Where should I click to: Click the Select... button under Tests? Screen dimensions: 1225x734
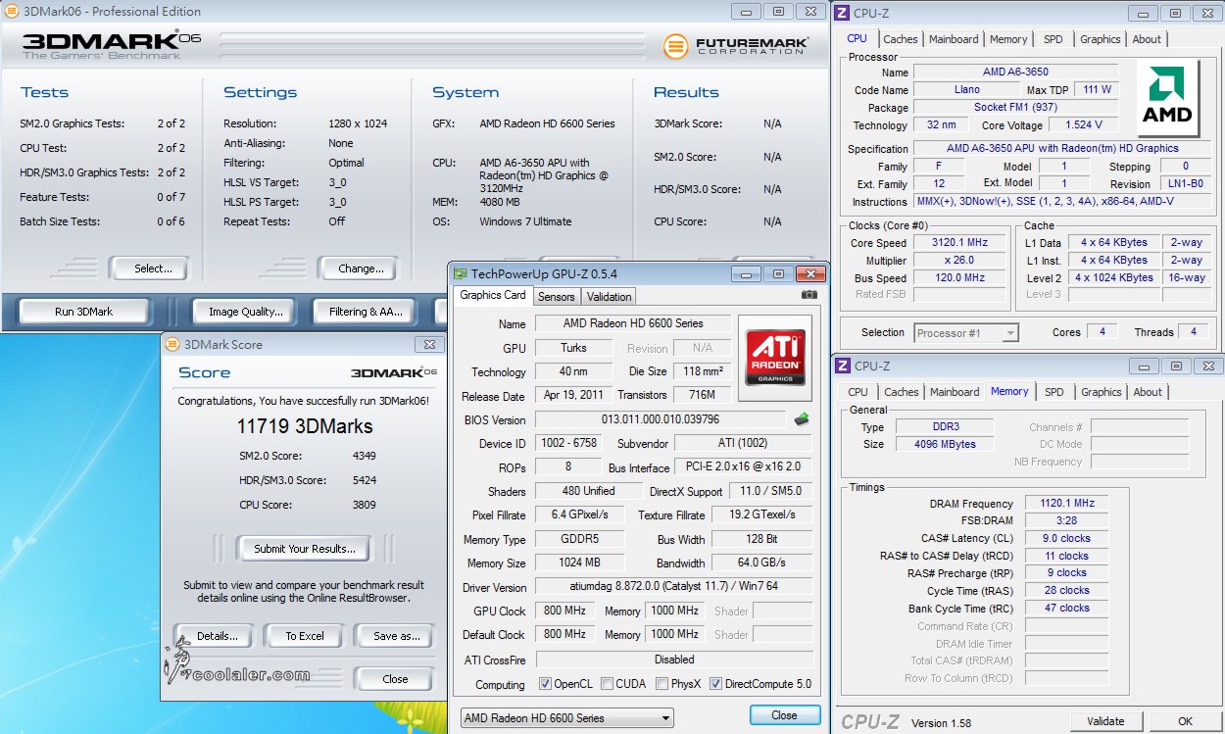(148, 268)
